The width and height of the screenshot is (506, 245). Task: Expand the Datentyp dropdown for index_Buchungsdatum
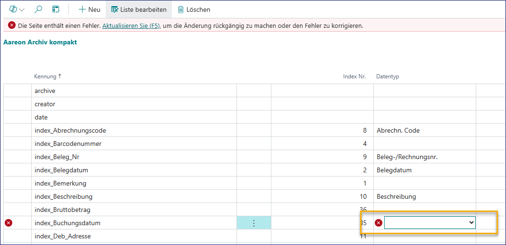pos(471,222)
